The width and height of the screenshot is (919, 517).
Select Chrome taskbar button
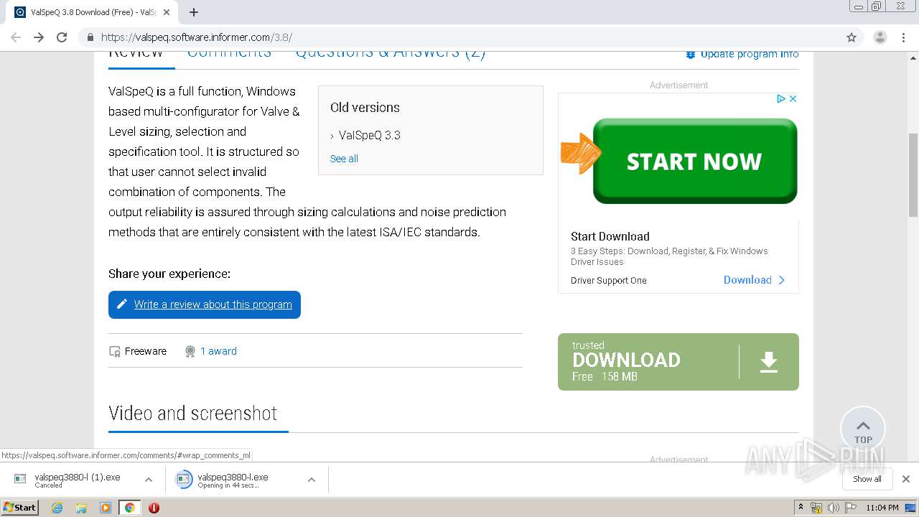[x=129, y=508]
